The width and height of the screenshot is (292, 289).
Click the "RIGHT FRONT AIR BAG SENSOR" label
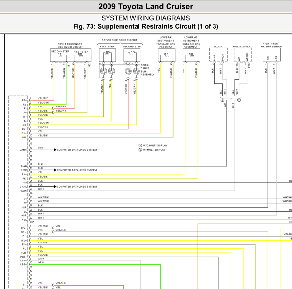tap(271, 45)
